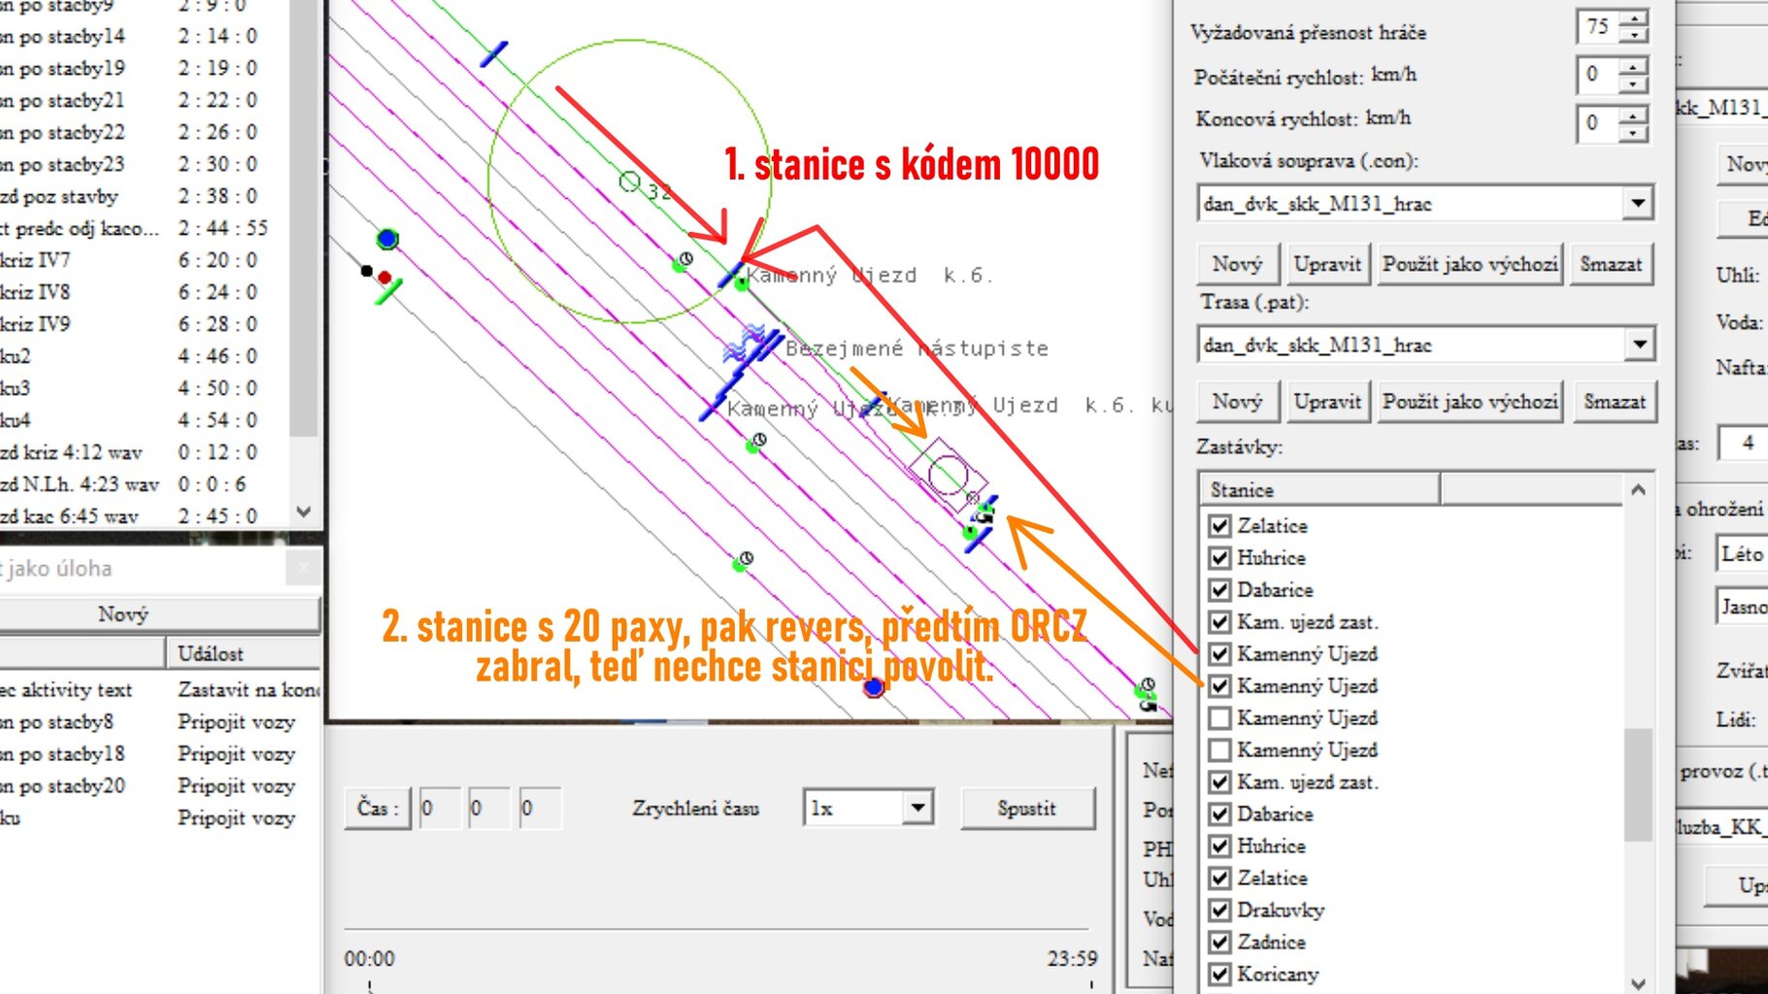Select the blue octagon marker with red outline

(873, 687)
